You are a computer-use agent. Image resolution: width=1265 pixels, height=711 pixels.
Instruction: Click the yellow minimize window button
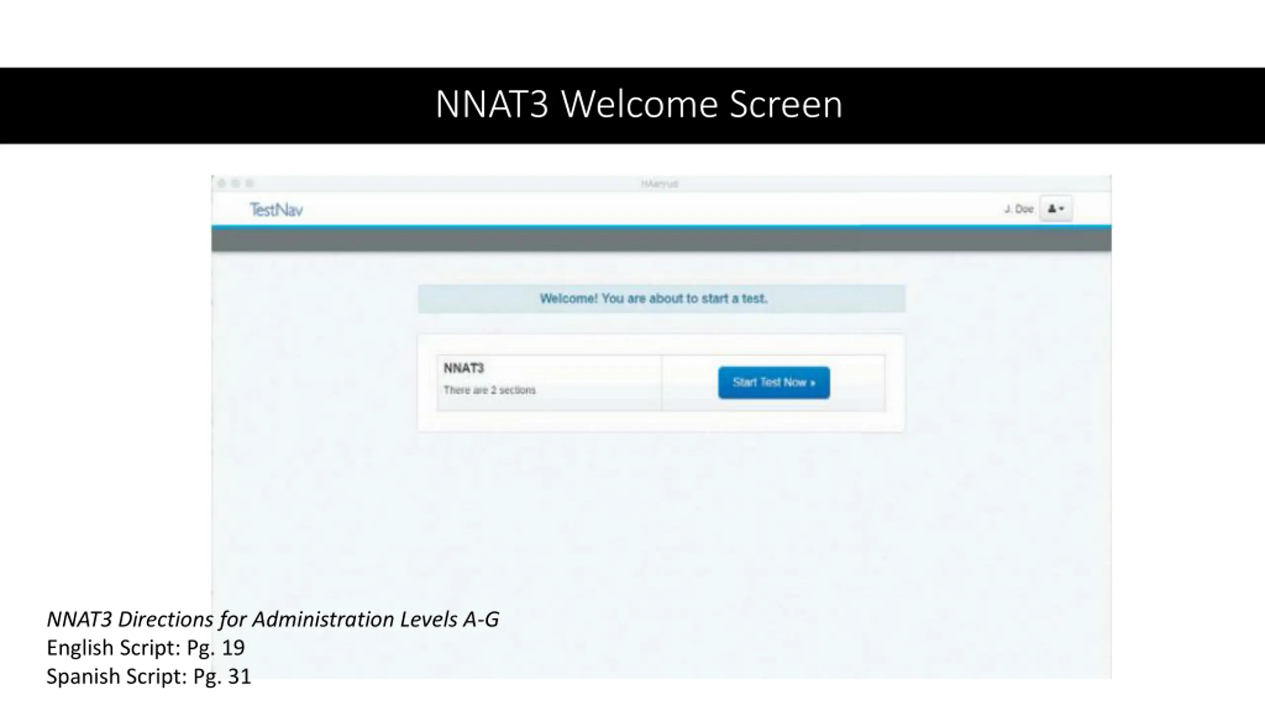(x=236, y=184)
